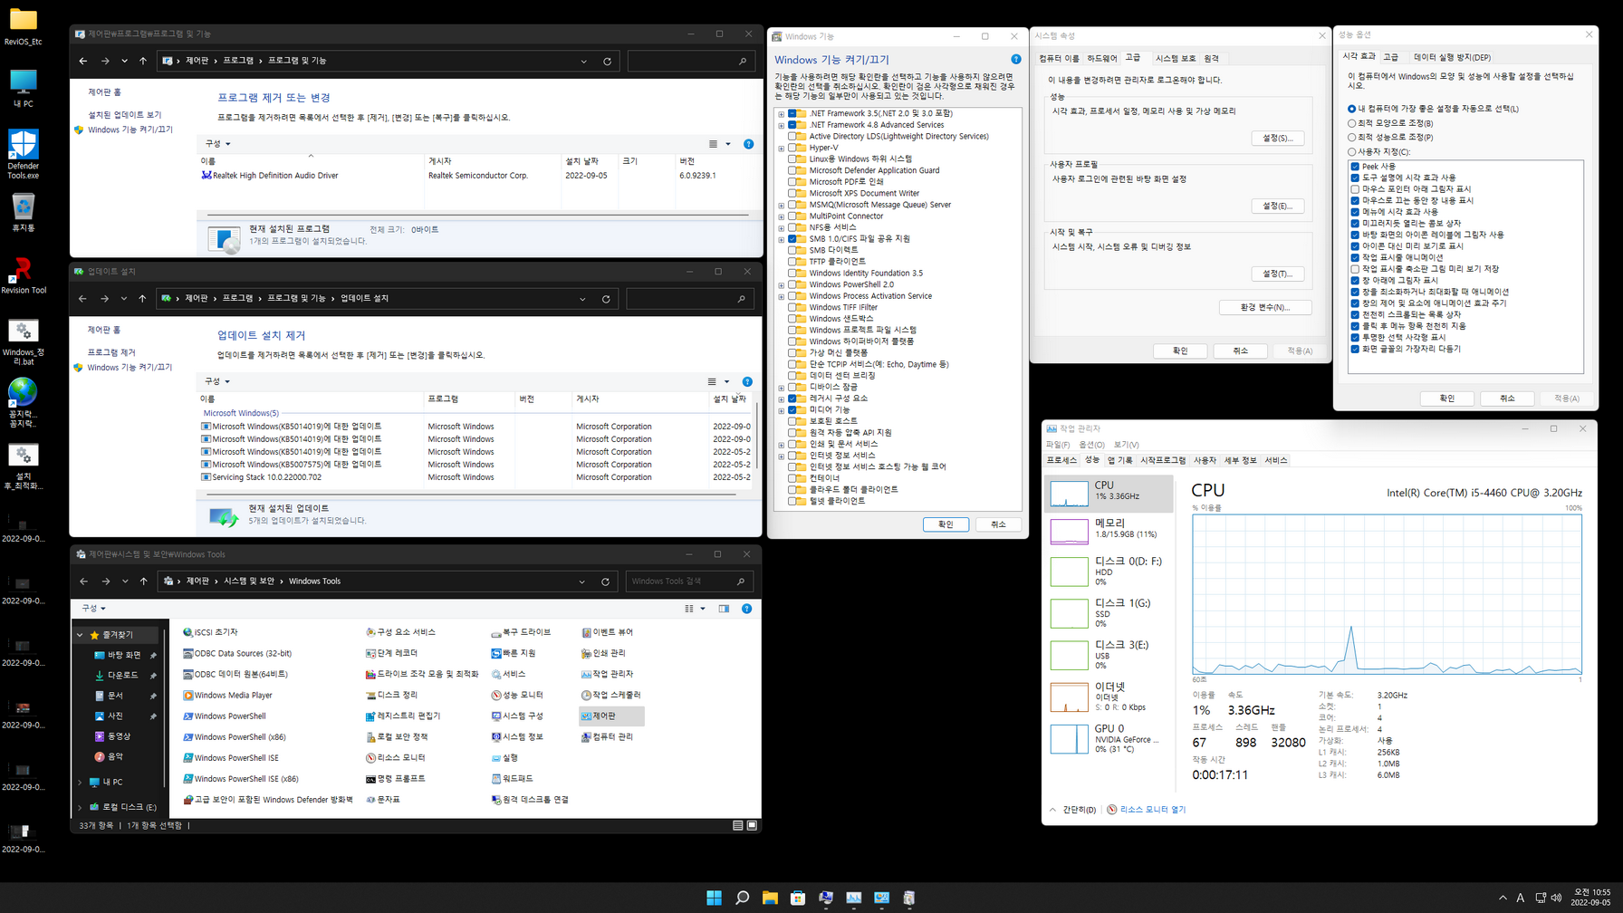Switch to 시작프로그램 tab in 작업 관리자
Viewport: 1623px width, 913px height.
coord(1163,460)
